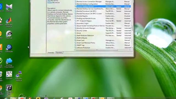Click gear icon beside Remote Registry
Screen dimensions: 176x99
pos(76,16)
